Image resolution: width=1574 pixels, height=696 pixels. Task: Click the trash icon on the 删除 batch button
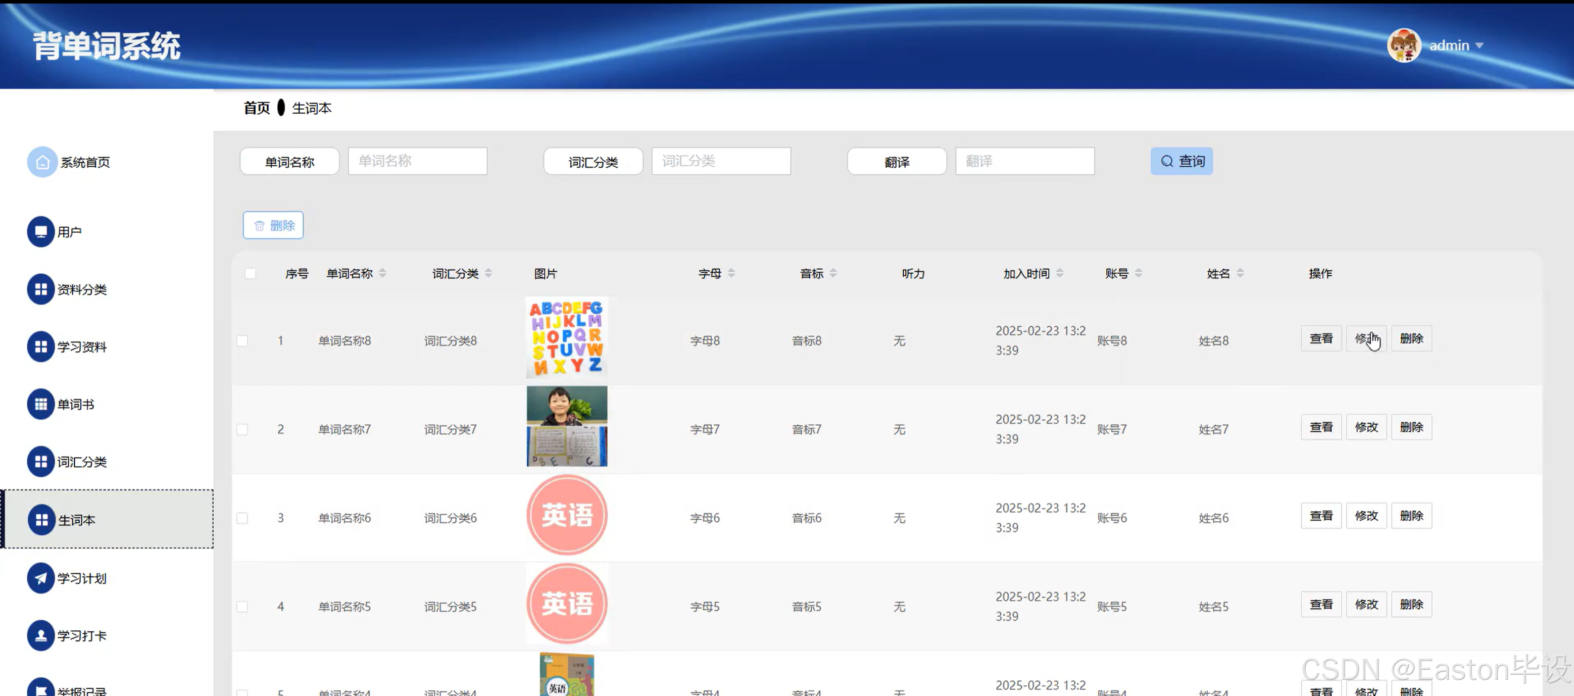click(x=259, y=225)
